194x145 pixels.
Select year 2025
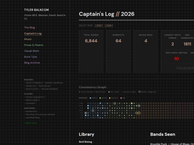[99, 25]
